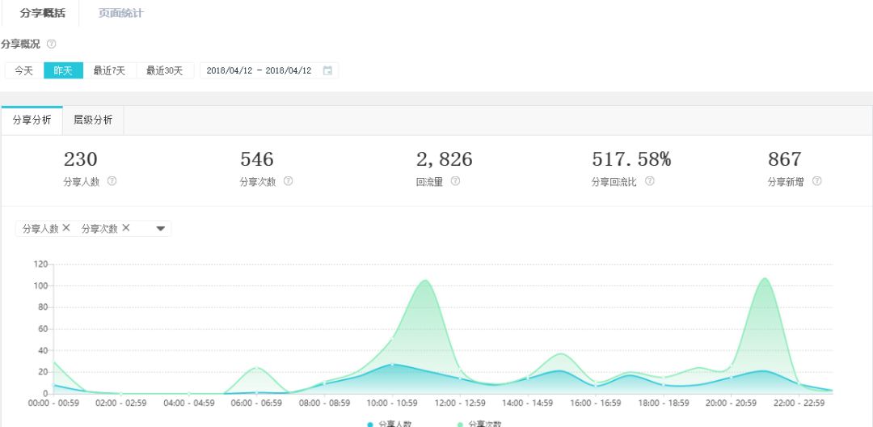Click help icon beside 分享概况 heading

point(52,44)
